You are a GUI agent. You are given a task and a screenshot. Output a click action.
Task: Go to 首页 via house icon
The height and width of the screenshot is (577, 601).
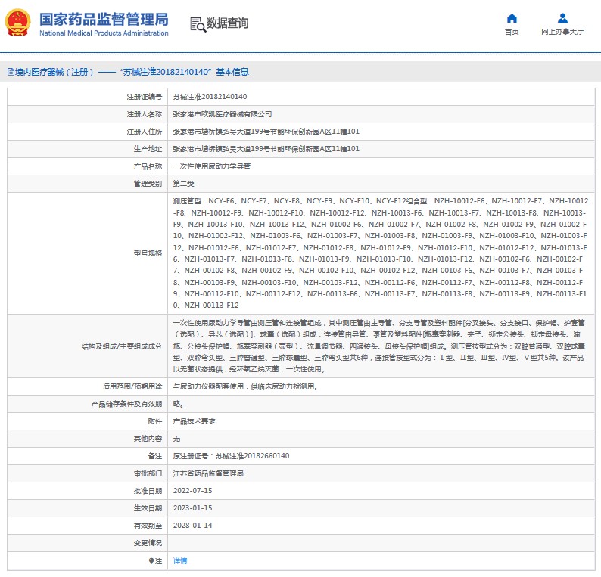pyautogui.click(x=512, y=18)
